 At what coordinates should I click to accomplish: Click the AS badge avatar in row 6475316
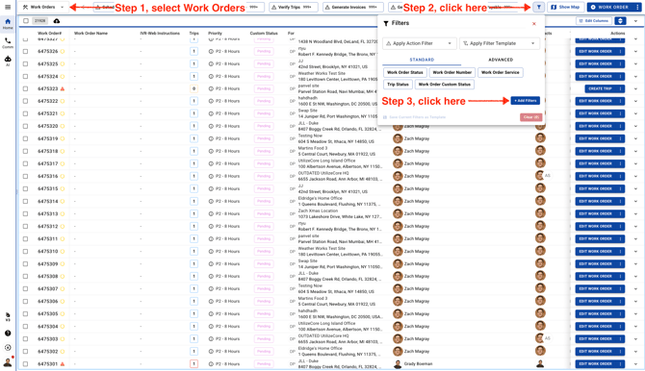coord(547,176)
